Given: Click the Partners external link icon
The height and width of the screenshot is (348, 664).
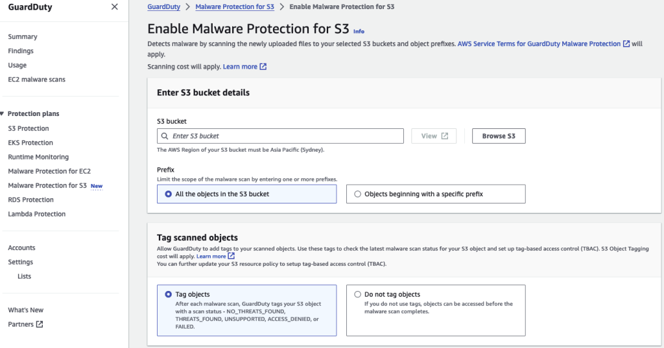Looking at the screenshot, I should [x=40, y=324].
